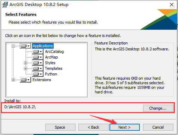Open install-state dropdown icon for Styles
Image resolution: width=178 pixels, height=135 pixels.
[37, 63]
